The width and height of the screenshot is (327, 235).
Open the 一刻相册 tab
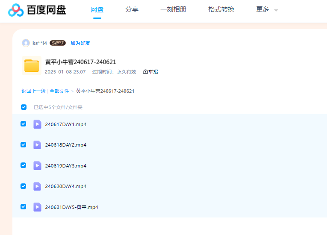173,9
